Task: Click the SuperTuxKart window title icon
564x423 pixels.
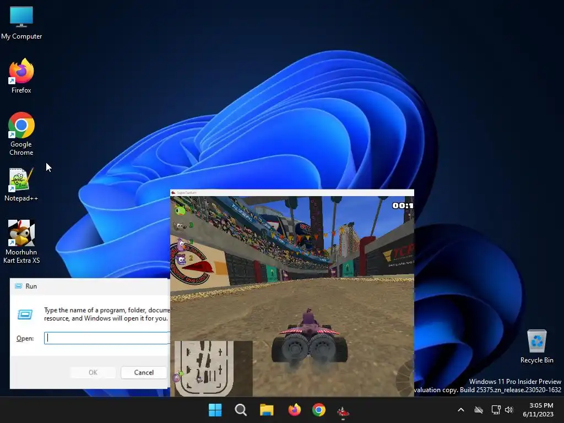Action: pos(173,193)
